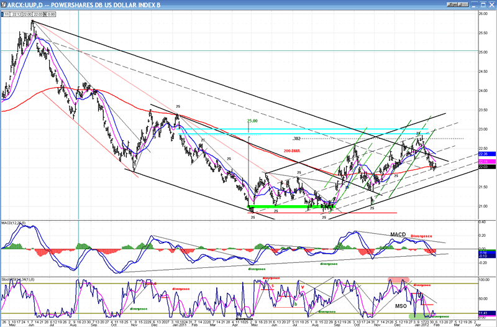Click the black 22.03 last price tag
497x327 pixels.
[x=485, y=166]
